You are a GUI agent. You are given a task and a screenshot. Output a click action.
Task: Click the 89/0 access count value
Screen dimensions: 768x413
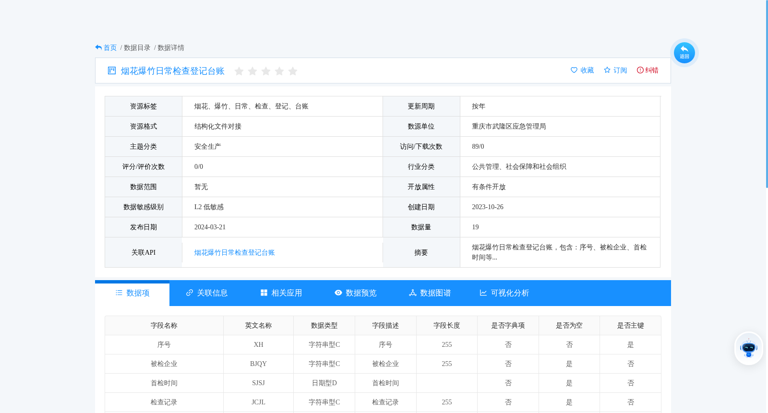478,146
